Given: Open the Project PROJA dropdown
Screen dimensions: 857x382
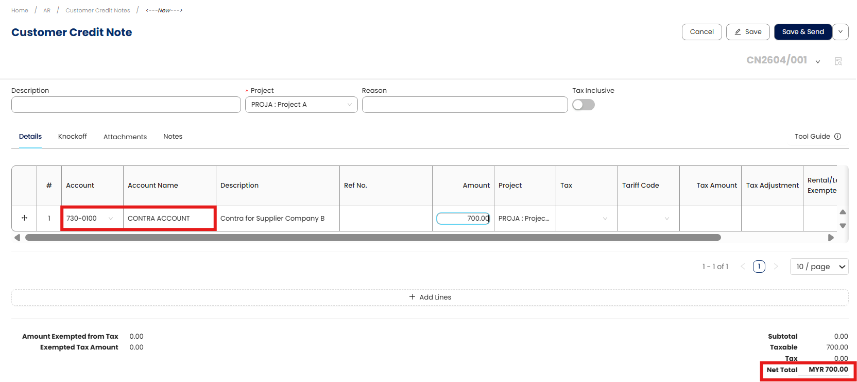Looking at the screenshot, I should click(x=301, y=105).
